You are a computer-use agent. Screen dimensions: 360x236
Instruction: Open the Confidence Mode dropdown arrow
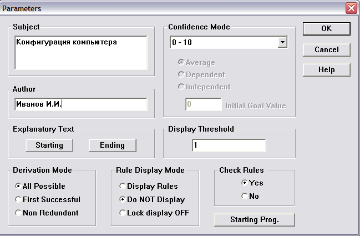pos(283,42)
